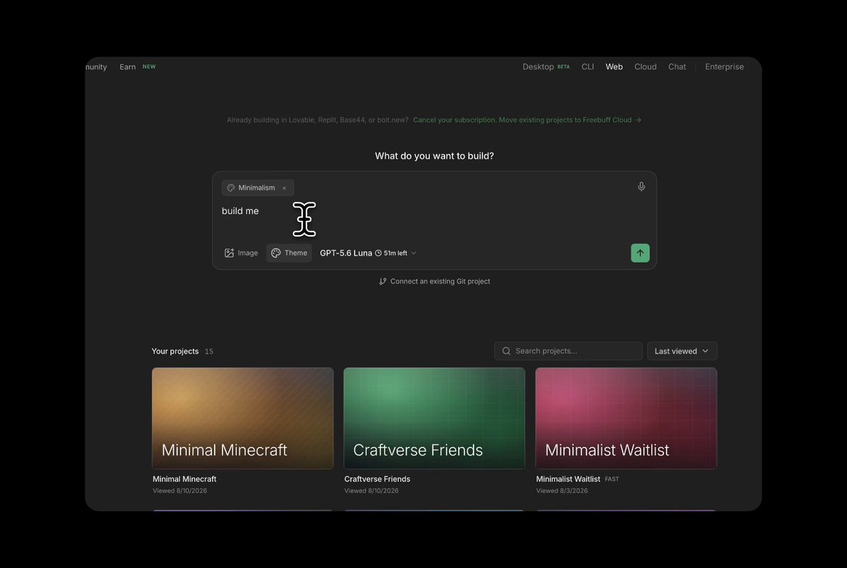Click the Minimalism palette icon in chip
Viewport: 847px width, 568px height.
tap(231, 188)
